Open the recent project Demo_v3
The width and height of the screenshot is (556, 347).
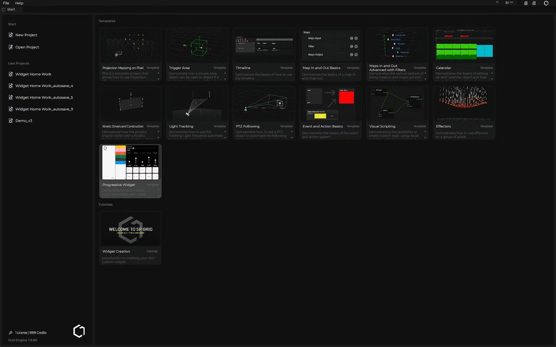25,120
